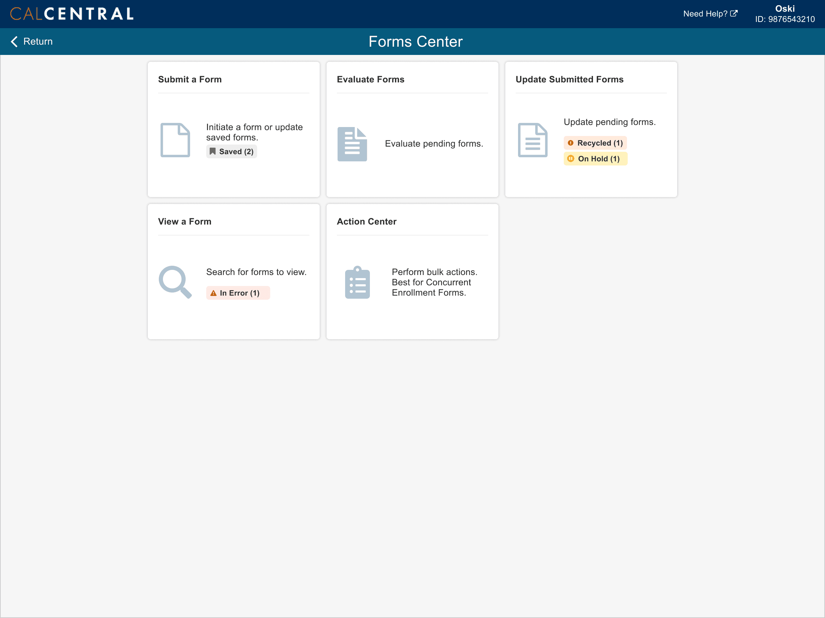825x618 pixels.
Task: Open the In Error (1) badge
Action: (x=238, y=293)
